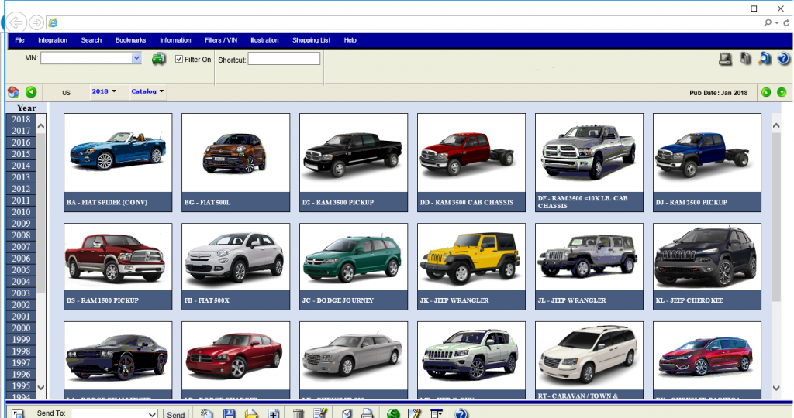The height and width of the screenshot is (418, 794).
Task: Click the table columns icon in bottom toolbar
Action: [437, 413]
